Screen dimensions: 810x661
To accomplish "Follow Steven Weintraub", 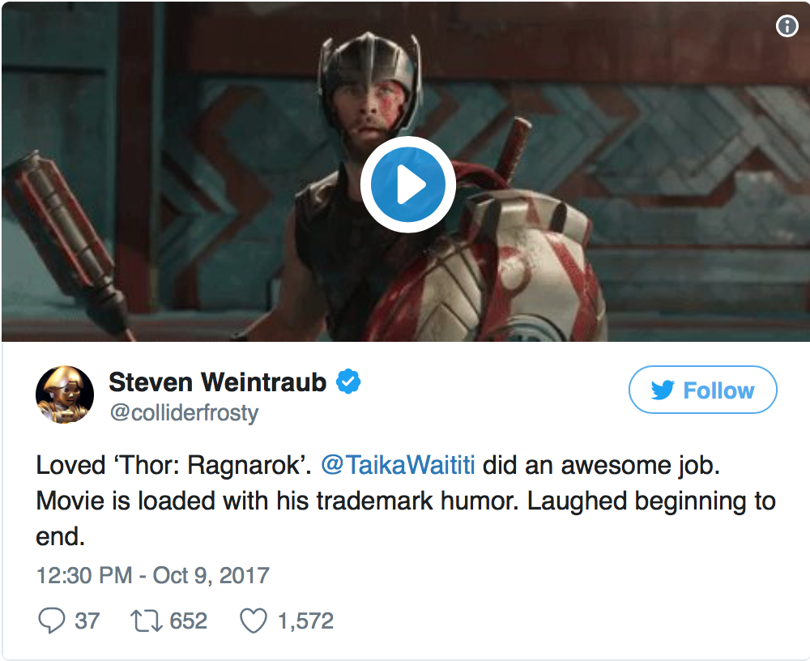I will 702,390.
